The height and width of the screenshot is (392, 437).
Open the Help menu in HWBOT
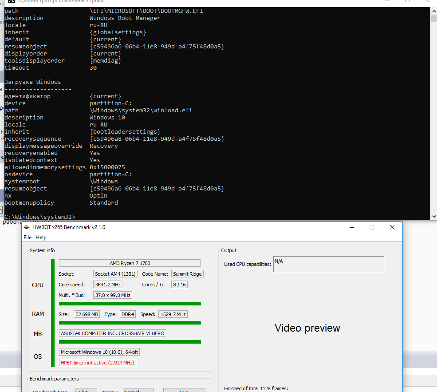(x=41, y=238)
